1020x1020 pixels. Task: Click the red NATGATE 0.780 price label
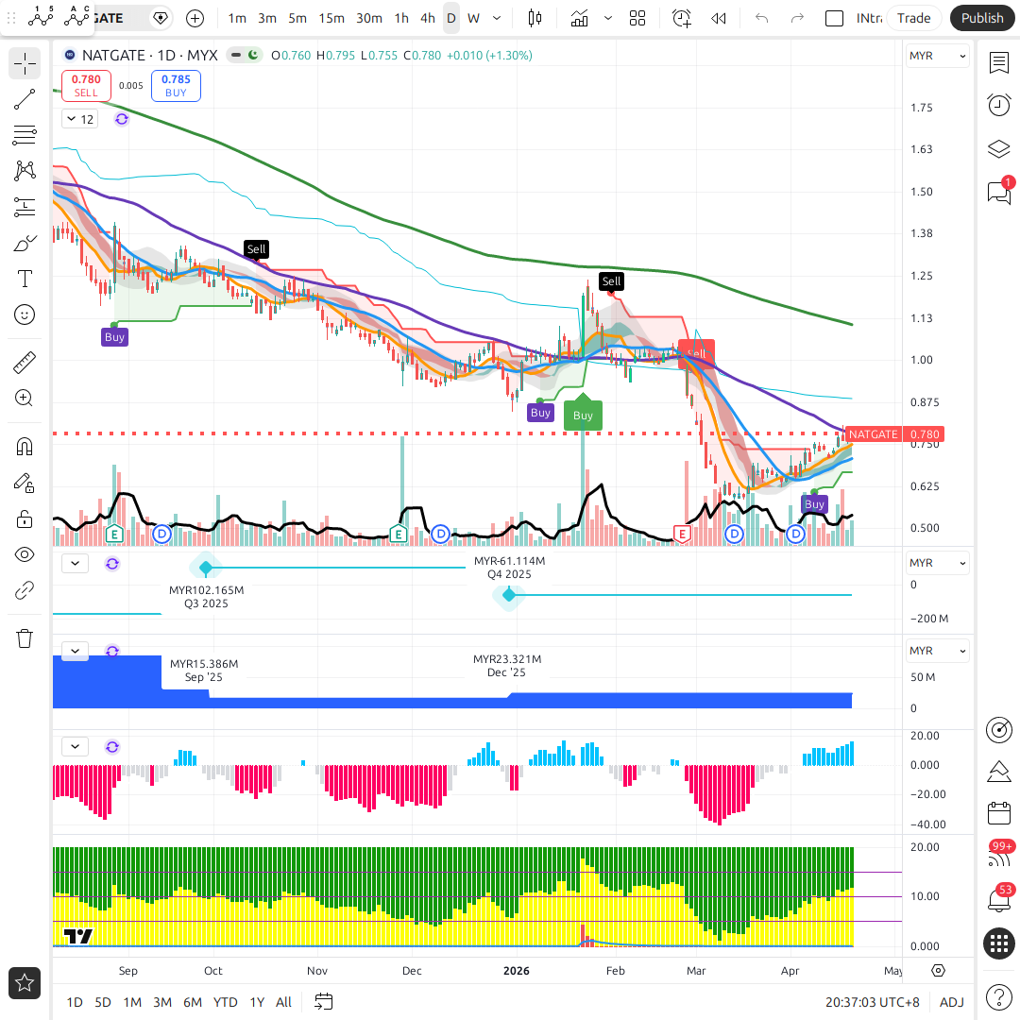click(x=892, y=434)
